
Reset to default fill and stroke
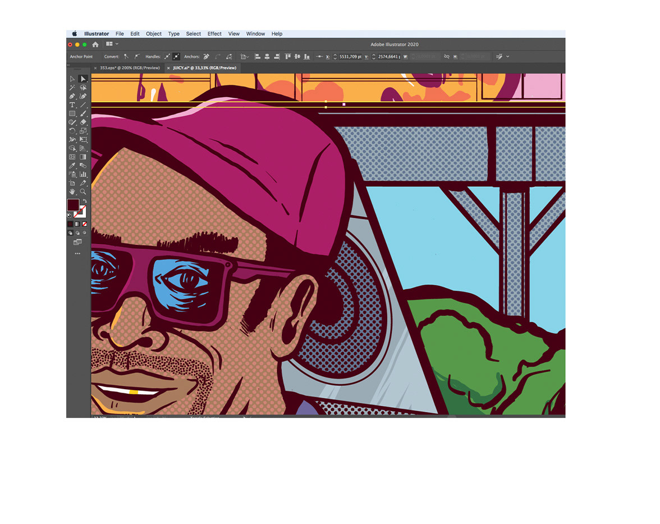[70, 215]
